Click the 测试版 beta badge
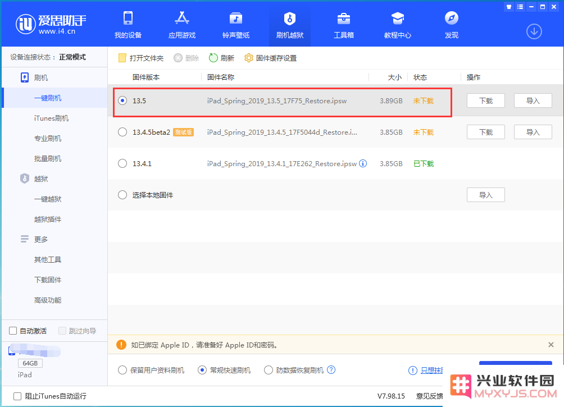This screenshot has width=564, height=407. click(184, 132)
